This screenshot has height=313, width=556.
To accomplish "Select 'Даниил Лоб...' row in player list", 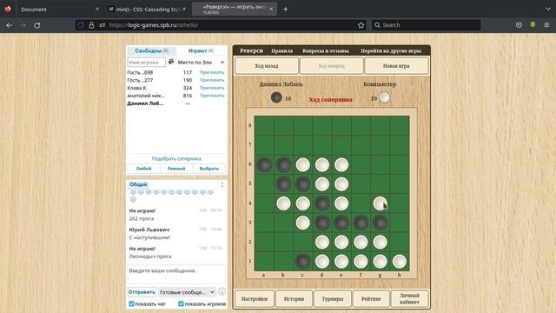I will [176, 103].
